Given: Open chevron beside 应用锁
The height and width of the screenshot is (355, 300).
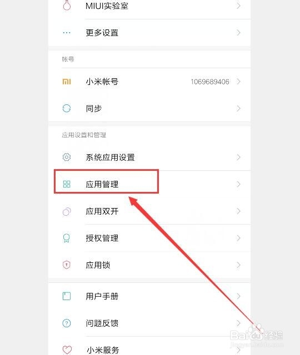Looking at the screenshot, I should click(x=238, y=265).
